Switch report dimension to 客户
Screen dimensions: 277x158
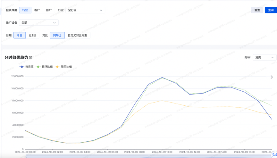(37, 10)
